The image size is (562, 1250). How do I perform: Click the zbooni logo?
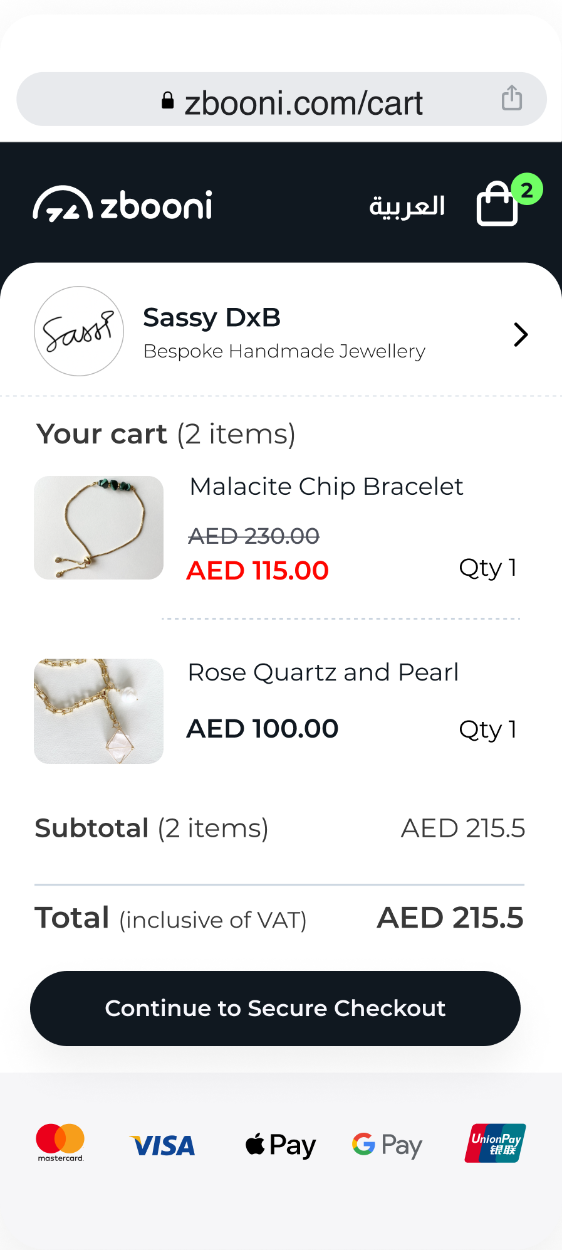(123, 204)
